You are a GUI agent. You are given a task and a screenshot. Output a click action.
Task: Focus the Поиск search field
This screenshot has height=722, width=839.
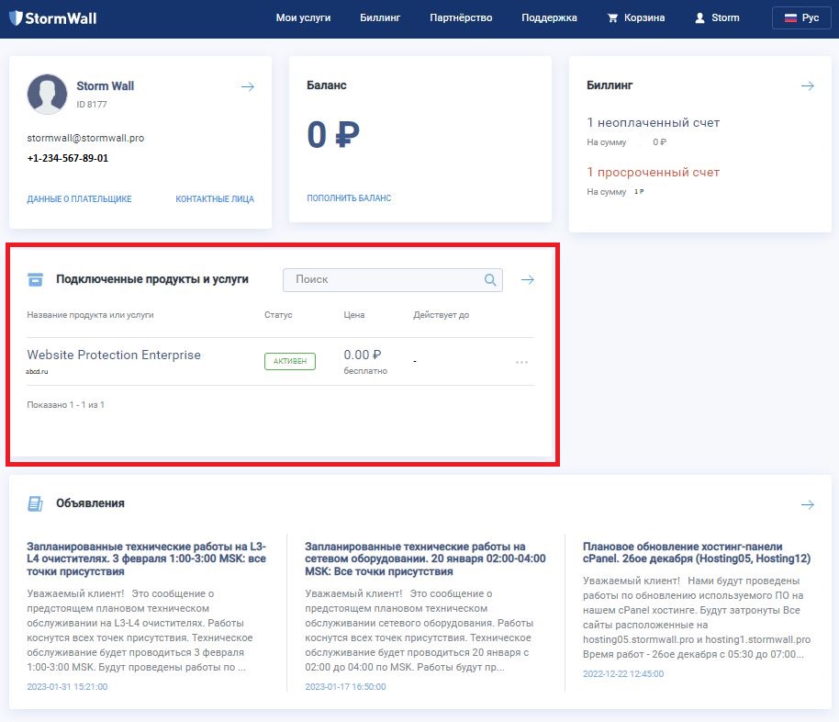coord(392,279)
